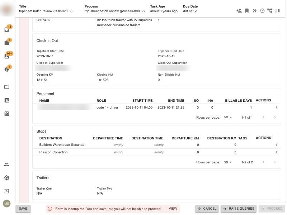Viewport: 287px width, 215px height.
Task: Click the bookmark icon in task header
Action: (x=247, y=11)
